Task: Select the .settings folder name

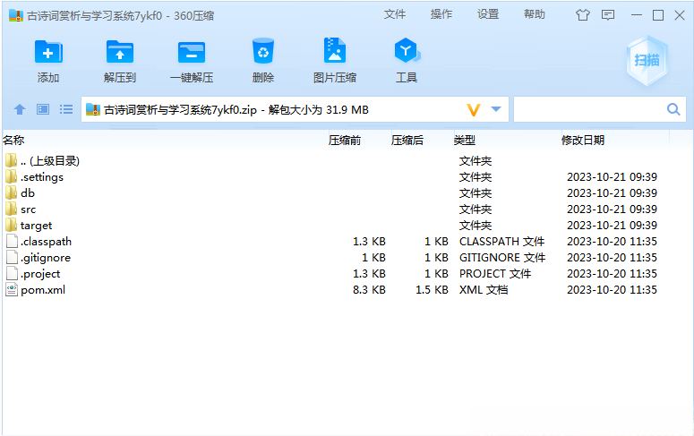Action: [42, 177]
